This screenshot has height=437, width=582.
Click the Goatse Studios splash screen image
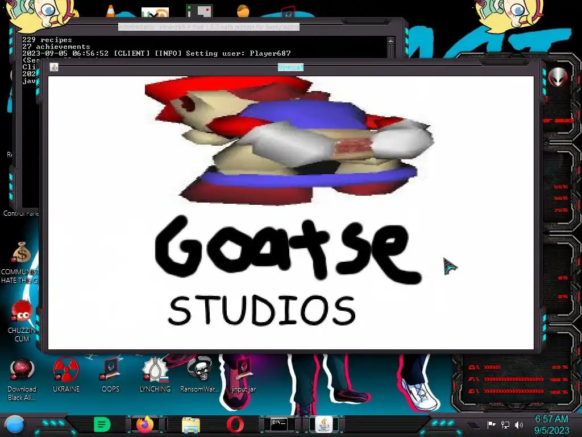tap(291, 213)
